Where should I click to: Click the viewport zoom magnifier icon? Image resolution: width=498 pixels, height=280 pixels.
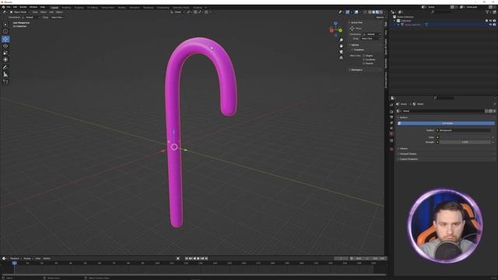[x=341, y=40]
